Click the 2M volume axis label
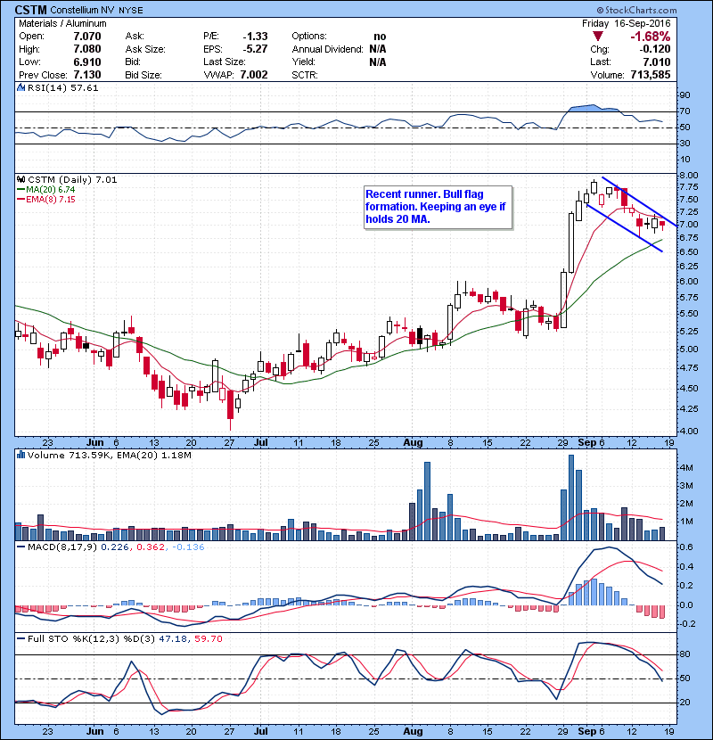This screenshot has width=713, height=740. pos(685,504)
